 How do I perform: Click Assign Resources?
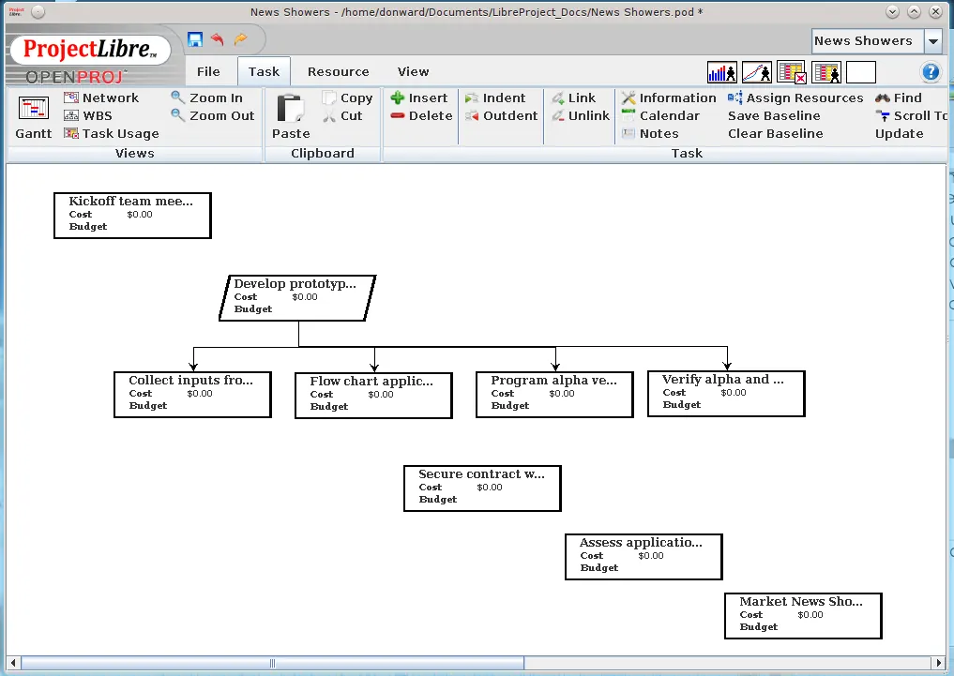tap(795, 98)
